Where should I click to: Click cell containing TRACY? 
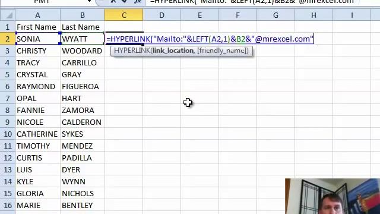click(37, 62)
